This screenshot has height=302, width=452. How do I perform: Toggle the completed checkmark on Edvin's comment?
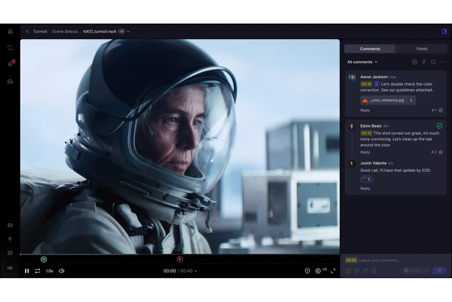[x=439, y=126]
